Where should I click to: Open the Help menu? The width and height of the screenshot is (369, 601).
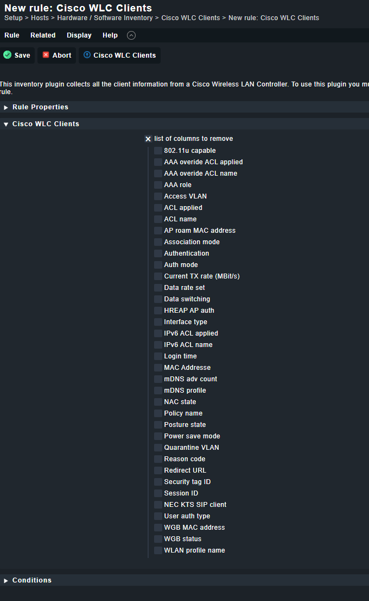[110, 35]
